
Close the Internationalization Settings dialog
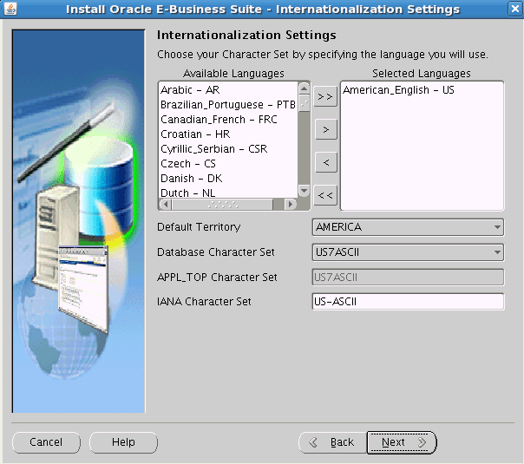click(x=515, y=9)
